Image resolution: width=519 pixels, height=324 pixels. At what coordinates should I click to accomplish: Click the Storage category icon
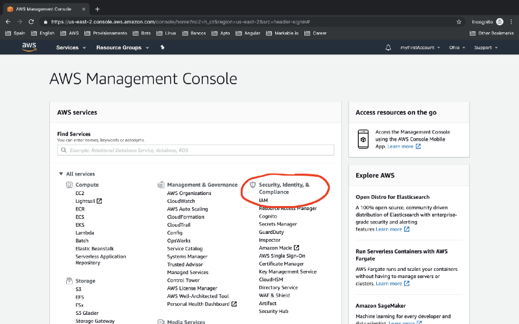click(69, 281)
